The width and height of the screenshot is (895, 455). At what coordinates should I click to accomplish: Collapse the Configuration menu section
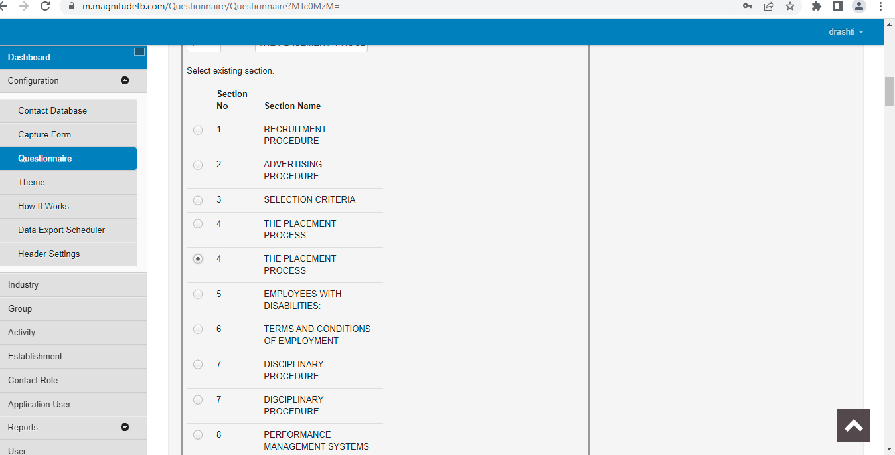125,81
